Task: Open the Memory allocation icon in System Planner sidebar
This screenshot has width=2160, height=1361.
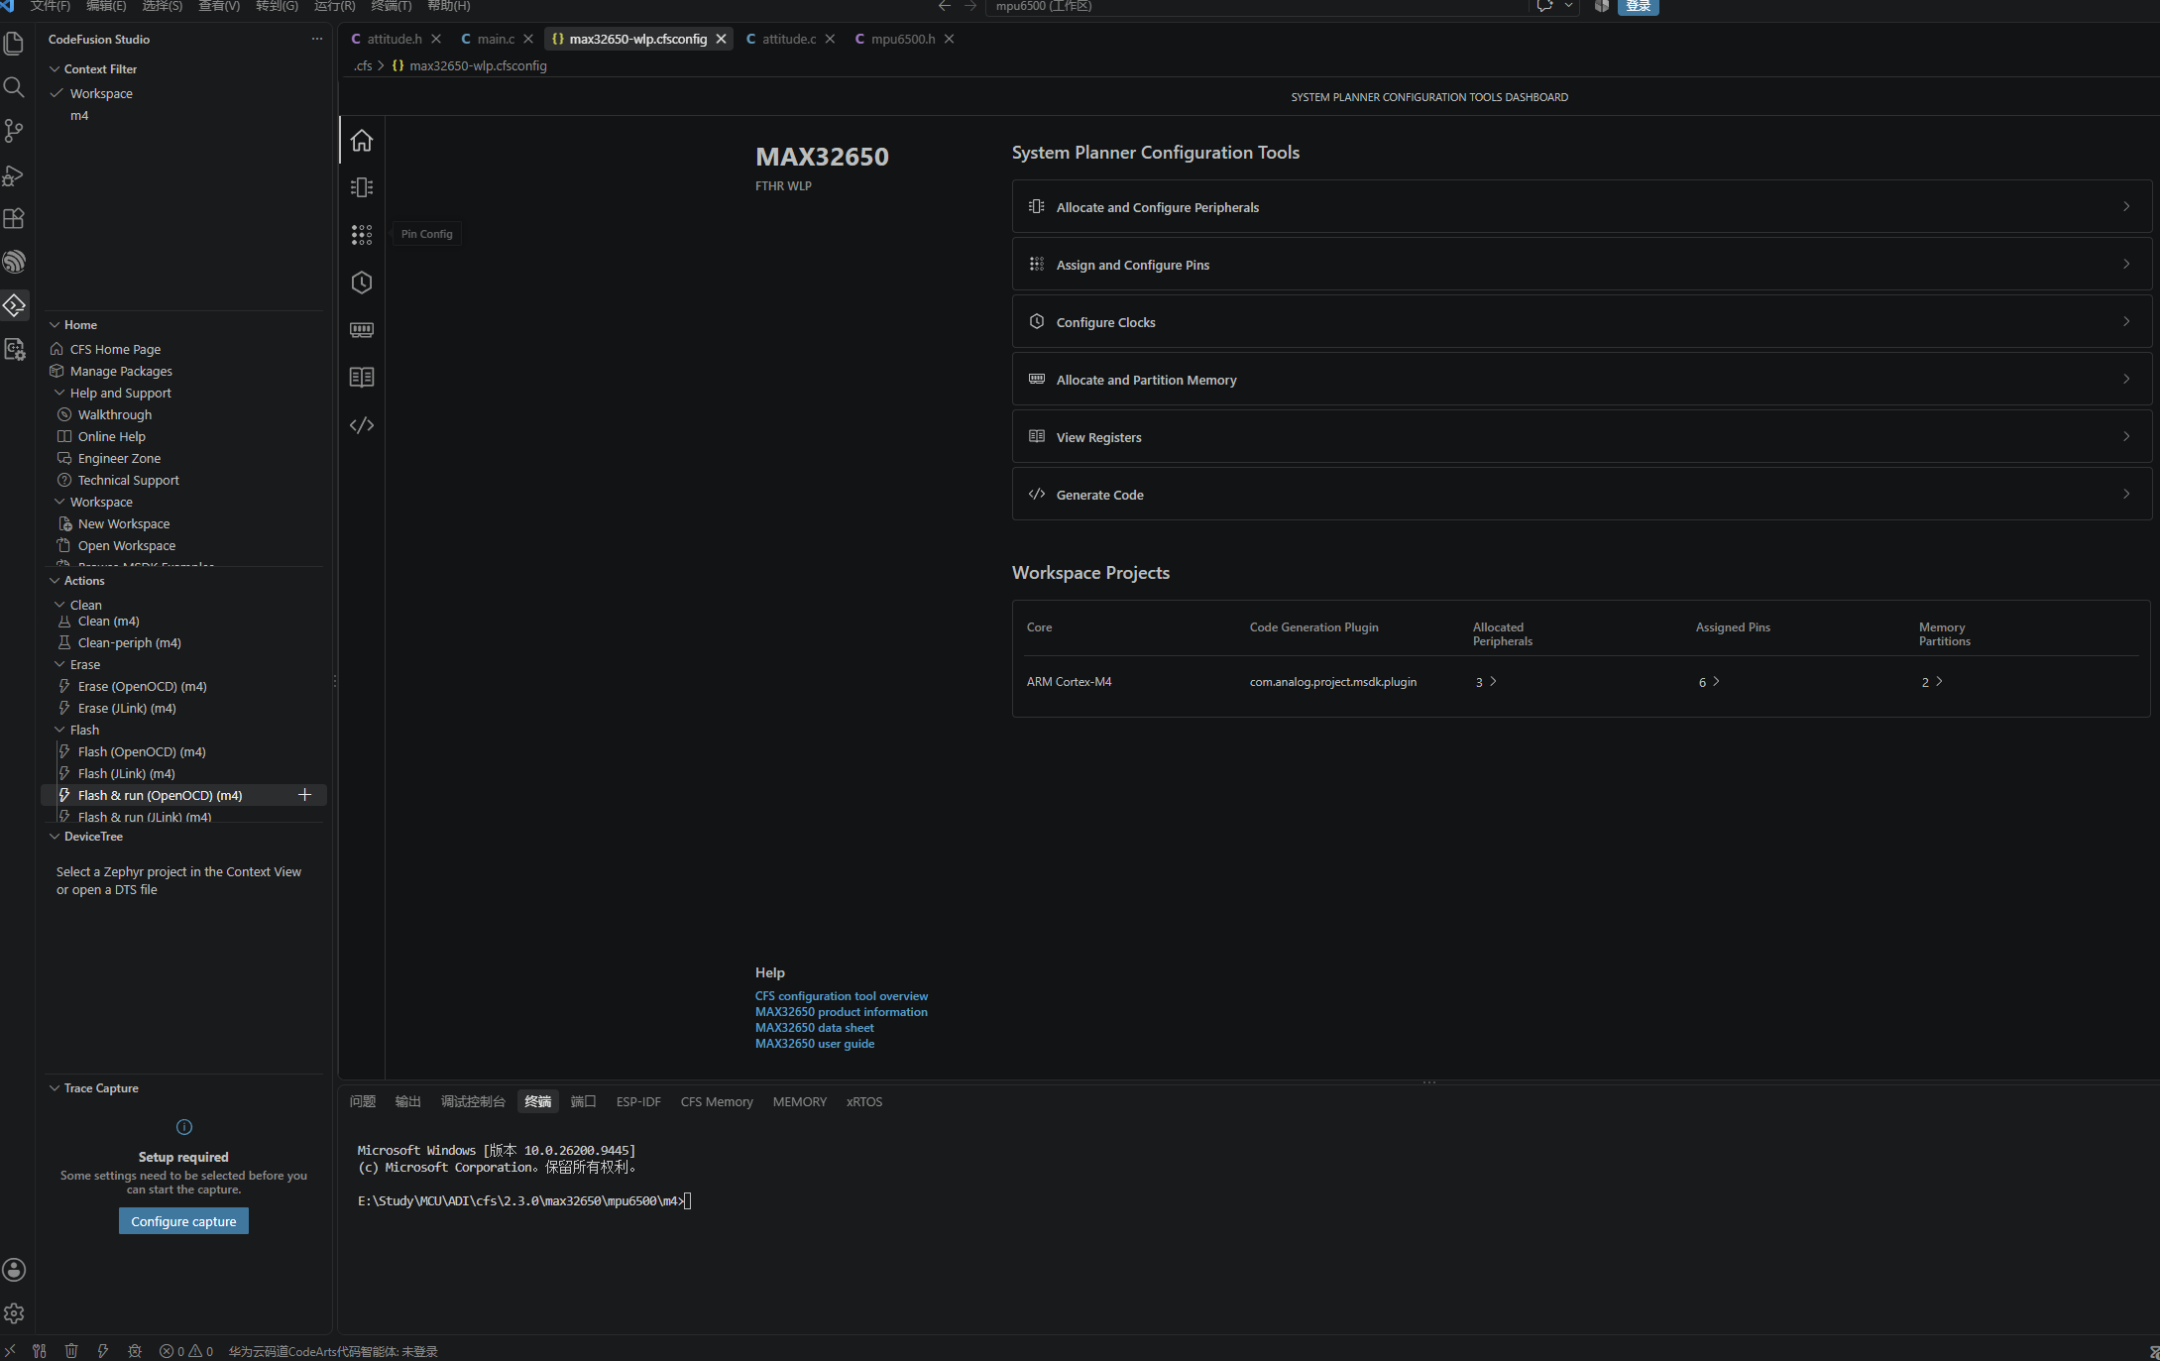Action: pos(362,330)
